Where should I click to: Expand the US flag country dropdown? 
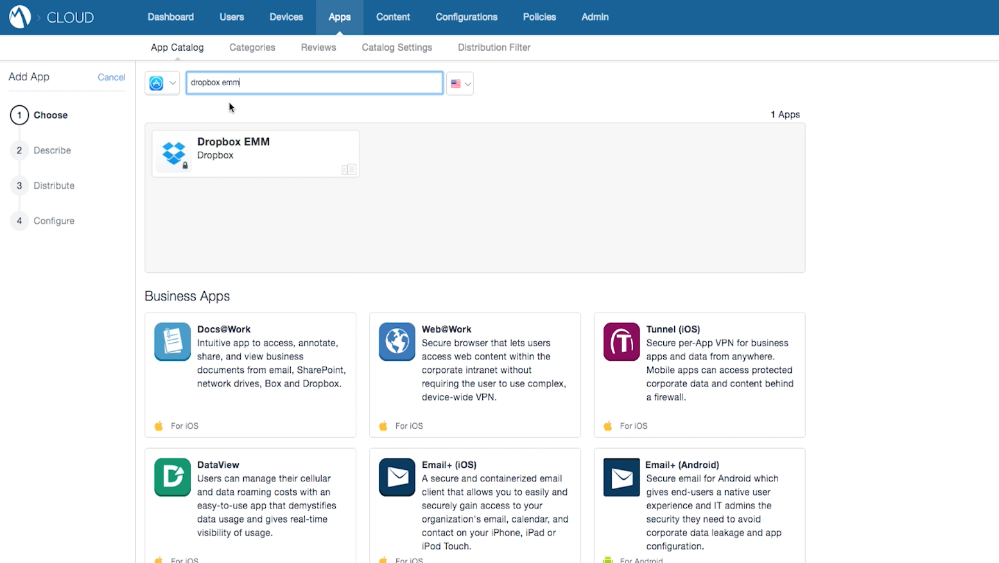(460, 83)
